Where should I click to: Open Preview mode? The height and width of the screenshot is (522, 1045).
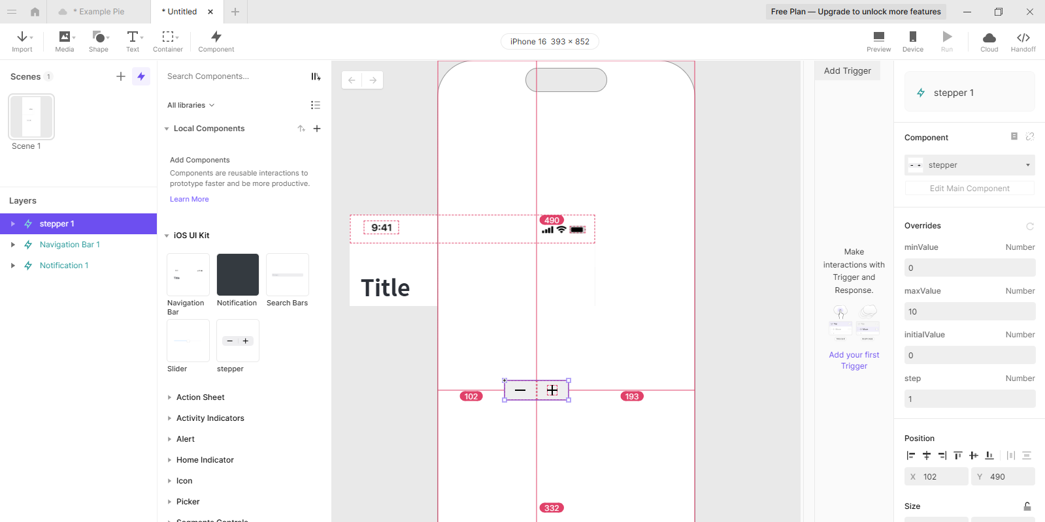(x=878, y=41)
